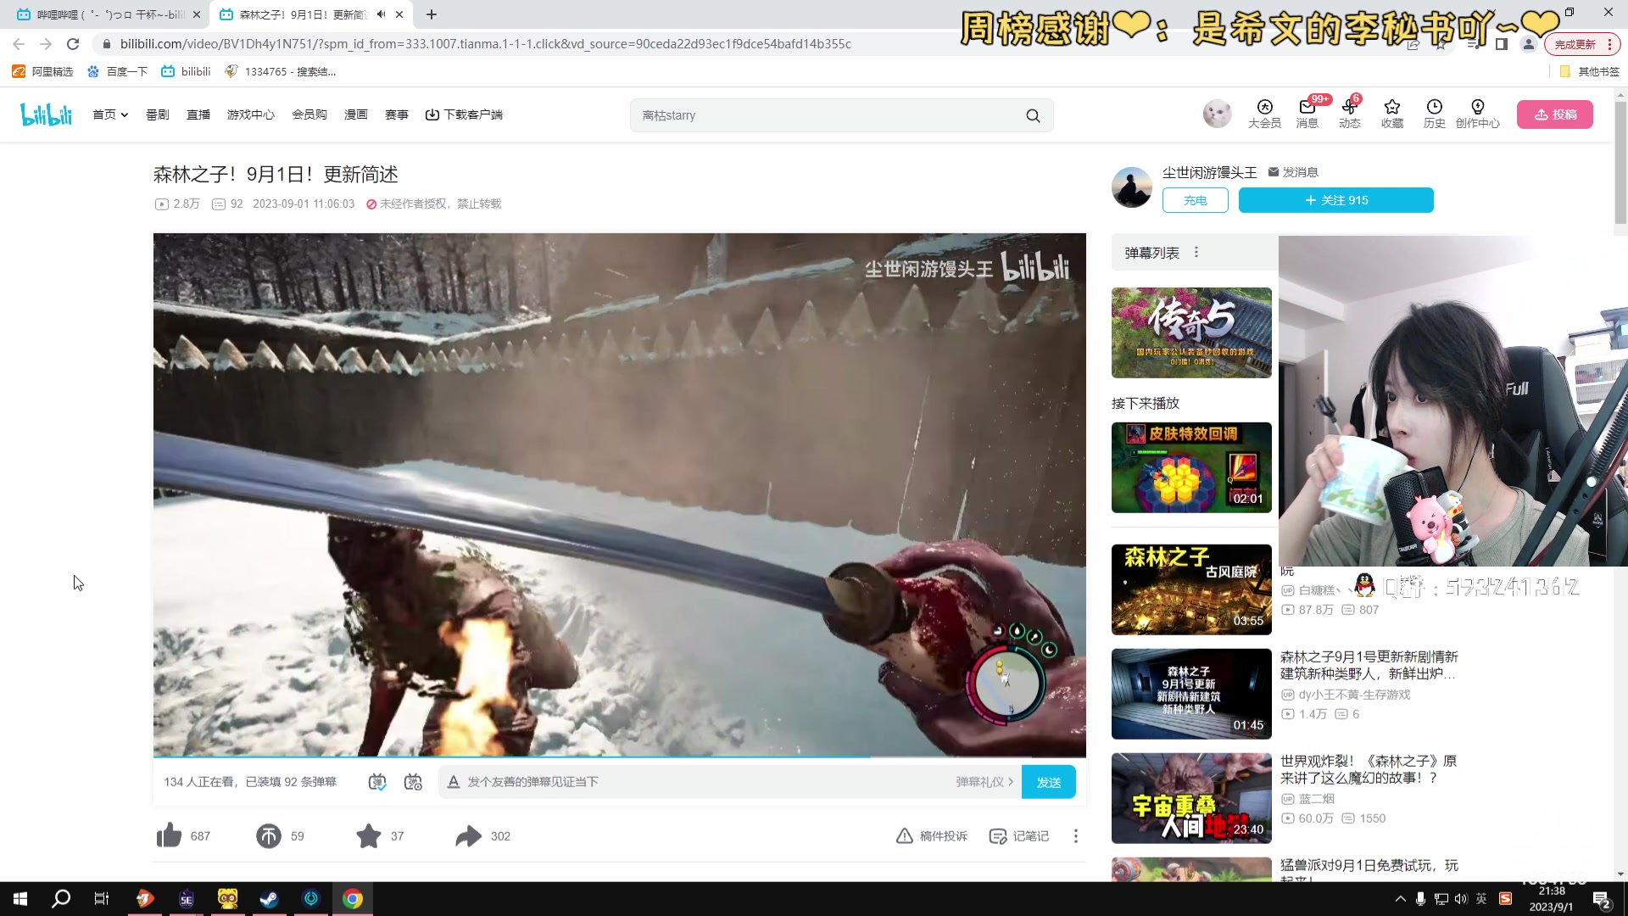Click 充电 button for uploader
This screenshot has height=916, width=1628.
1196,200
